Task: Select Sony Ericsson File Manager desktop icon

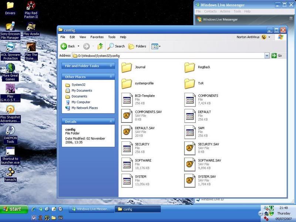Action: click(x=10, y=31)
